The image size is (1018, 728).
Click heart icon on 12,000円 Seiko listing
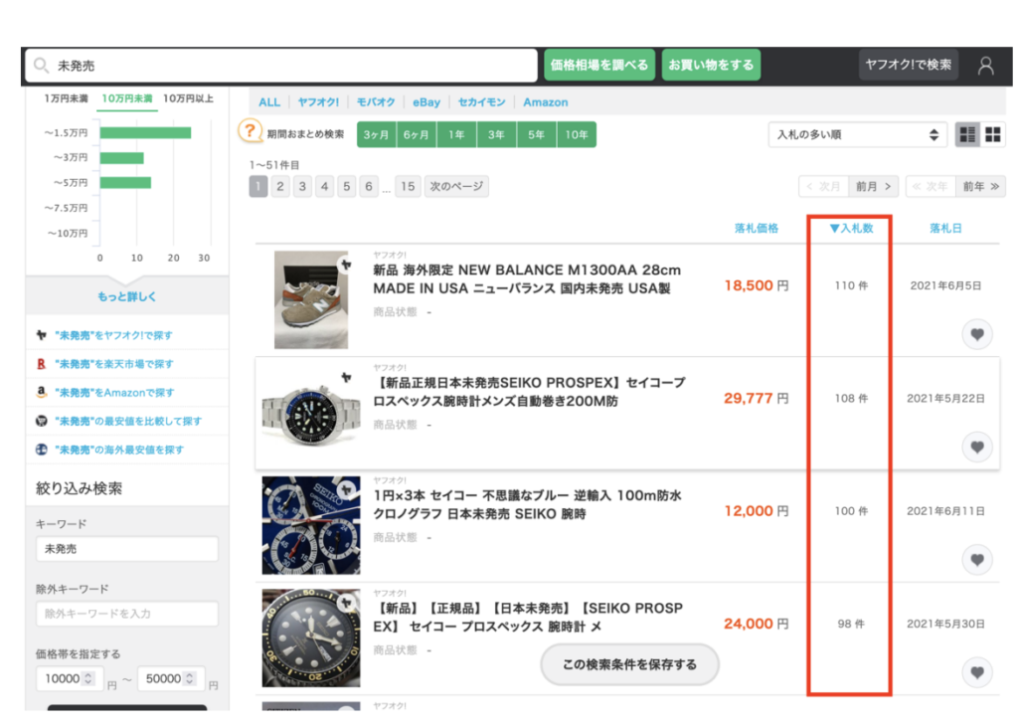pos(977,560)
